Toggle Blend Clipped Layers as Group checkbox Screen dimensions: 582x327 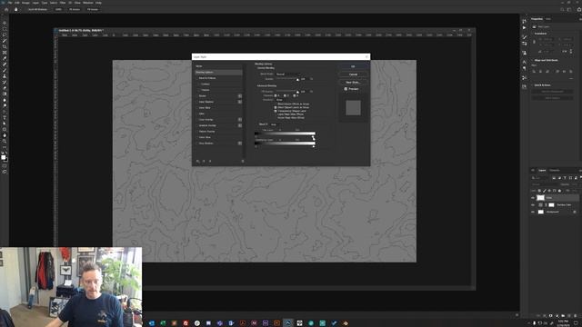coord(276,107)
